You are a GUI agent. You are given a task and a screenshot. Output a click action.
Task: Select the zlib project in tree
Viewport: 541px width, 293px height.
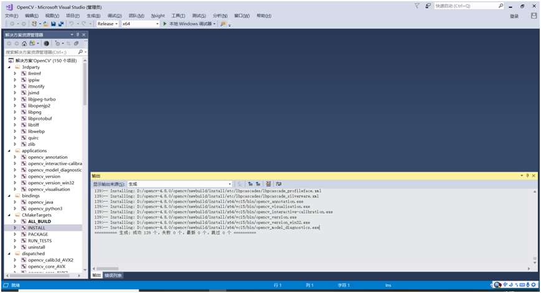click(x=32, y=144)
